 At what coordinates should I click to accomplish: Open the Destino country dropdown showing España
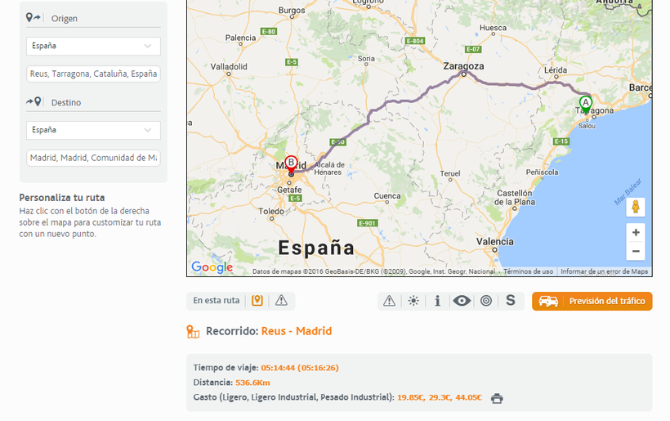pos(93,130)
